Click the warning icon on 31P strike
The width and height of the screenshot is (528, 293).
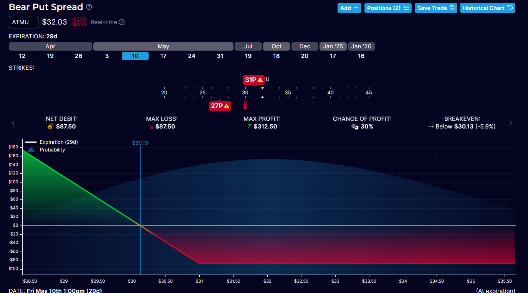(260, 80)
